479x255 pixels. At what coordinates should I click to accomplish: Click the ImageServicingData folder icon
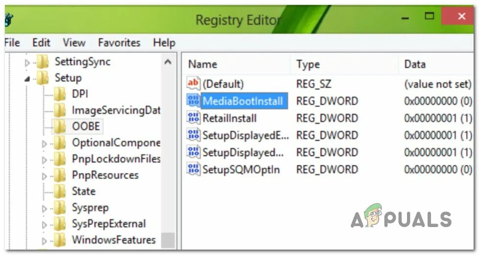point(60,110)
